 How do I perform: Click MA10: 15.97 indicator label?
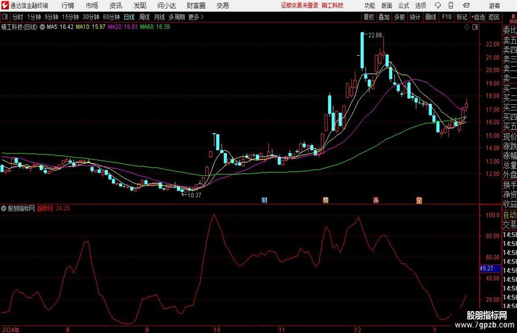coord(90,27)
